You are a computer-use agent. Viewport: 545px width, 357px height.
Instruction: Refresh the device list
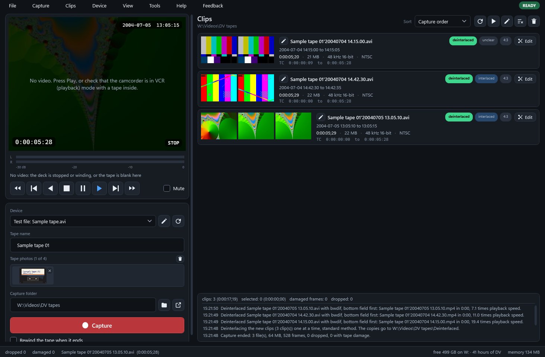(178, 221)
